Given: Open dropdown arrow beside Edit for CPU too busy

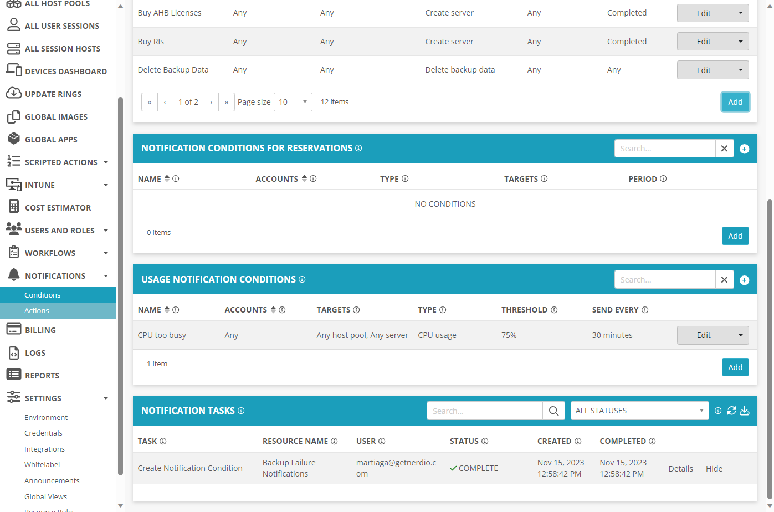Looking at the screenshot, I should tap(740, 335).
